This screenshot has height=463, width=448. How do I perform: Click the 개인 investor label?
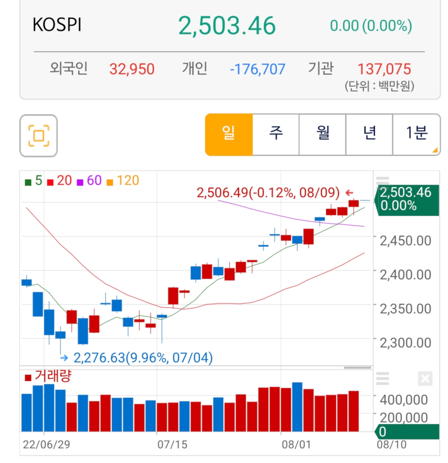(x=195, y=69)
